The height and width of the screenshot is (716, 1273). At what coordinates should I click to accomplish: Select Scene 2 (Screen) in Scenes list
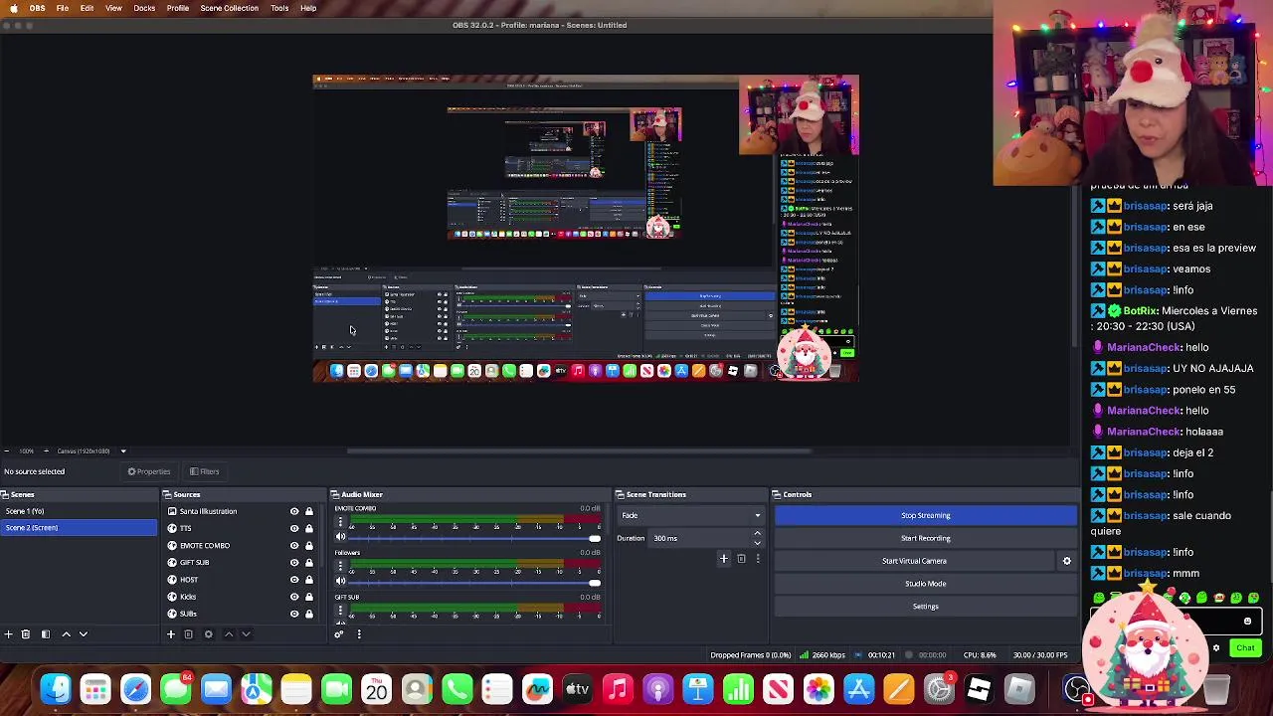tap(79, 528)
